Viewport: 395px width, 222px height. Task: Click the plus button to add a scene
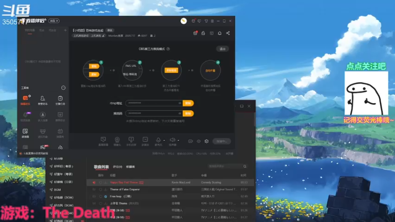pyautogui.click(x=65, y=30)
